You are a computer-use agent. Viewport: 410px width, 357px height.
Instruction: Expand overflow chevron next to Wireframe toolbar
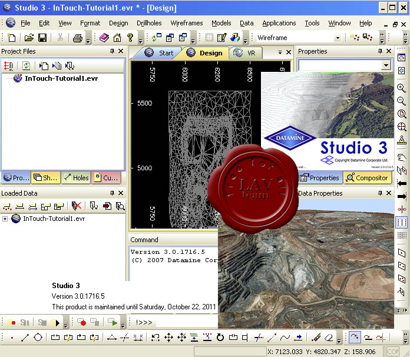tap(382, 35)
